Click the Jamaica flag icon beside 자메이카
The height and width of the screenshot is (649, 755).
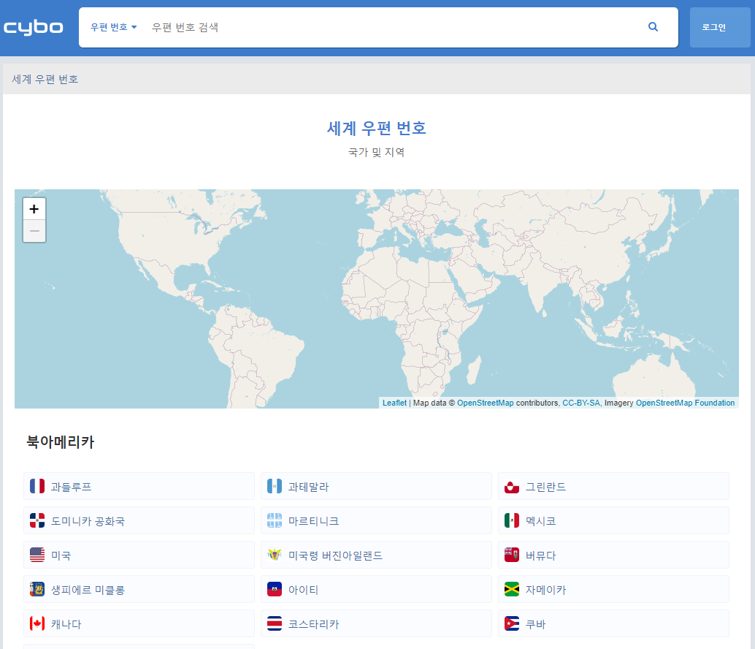coord(511,589)
